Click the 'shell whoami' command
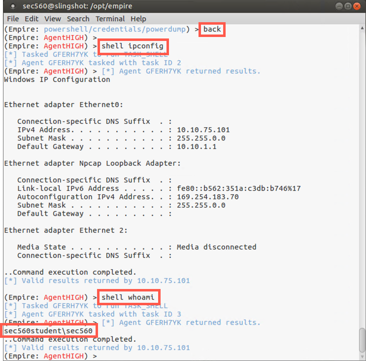366x361 pixels. pos(128,297)
